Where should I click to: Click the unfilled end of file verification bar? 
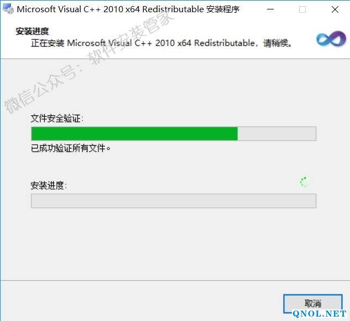277,134
